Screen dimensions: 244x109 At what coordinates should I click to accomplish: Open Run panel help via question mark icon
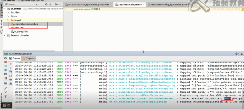(5, 96)
